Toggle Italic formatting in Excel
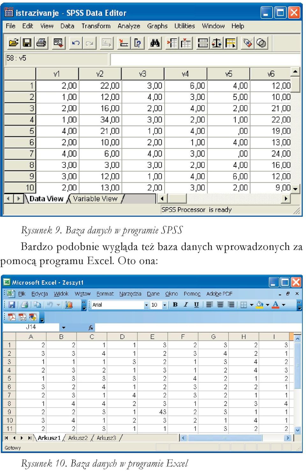Screen dimensions: 306x471 186,305
